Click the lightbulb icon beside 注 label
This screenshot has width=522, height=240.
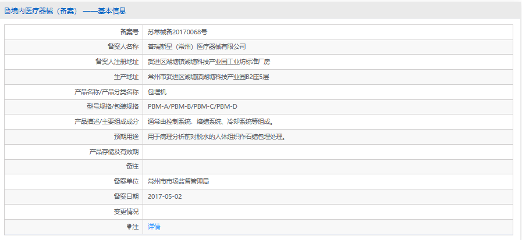point(129,227)
